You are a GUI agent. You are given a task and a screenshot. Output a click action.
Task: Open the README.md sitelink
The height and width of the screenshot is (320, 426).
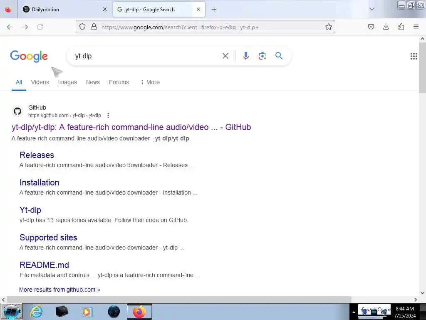click(44, 265)
